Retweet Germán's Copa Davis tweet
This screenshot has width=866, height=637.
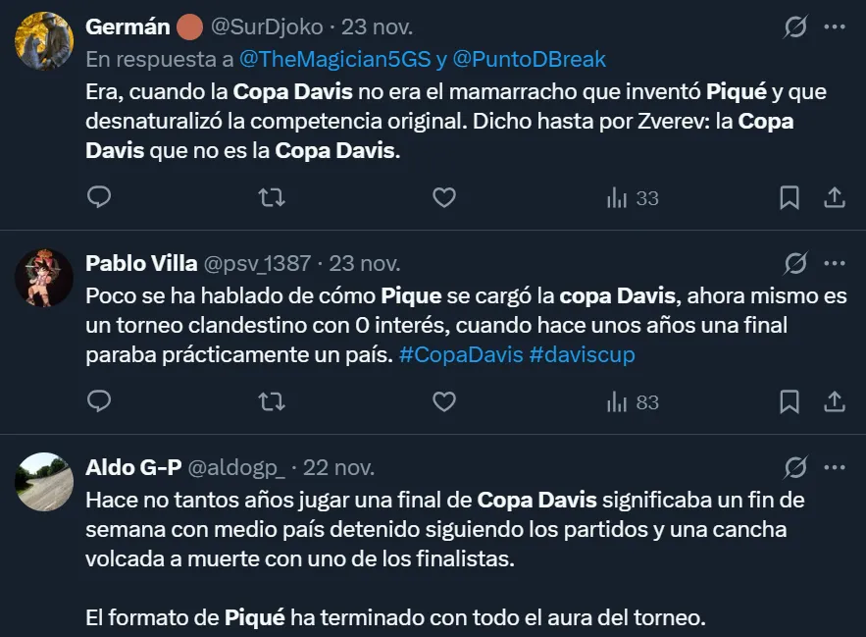(x=271, y=198)
